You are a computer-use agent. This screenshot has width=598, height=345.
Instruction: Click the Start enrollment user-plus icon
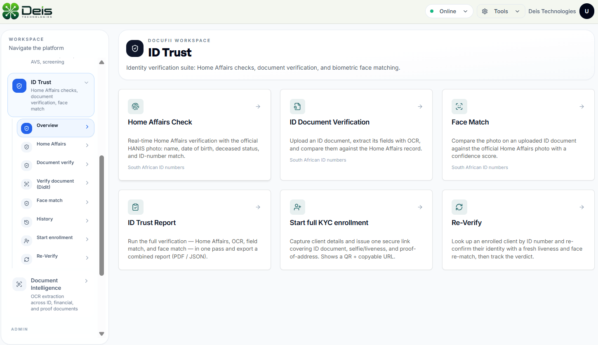point(26,240)
